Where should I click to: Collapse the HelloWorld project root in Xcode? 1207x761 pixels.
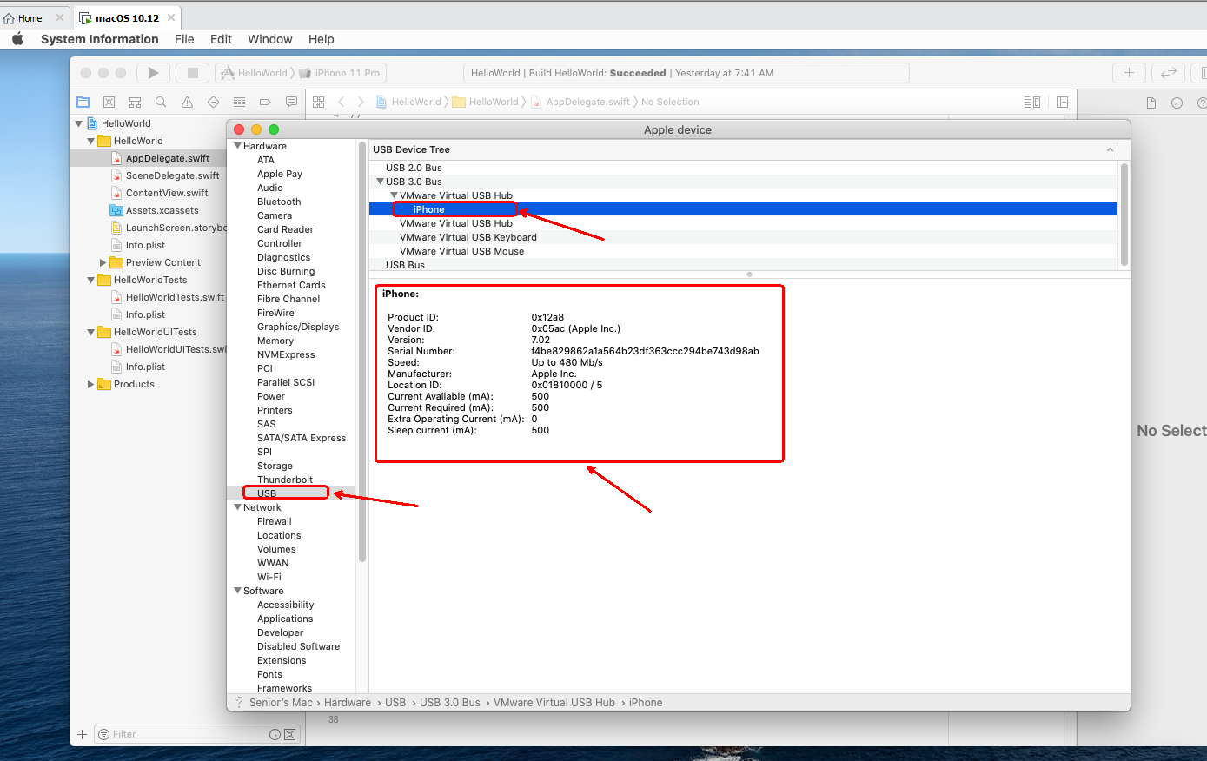79,123
